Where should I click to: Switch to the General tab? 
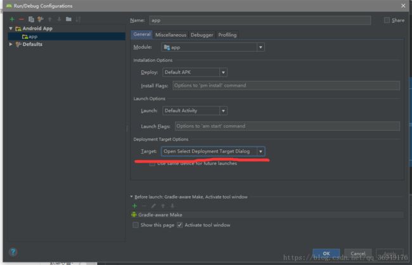coord(141,34)
